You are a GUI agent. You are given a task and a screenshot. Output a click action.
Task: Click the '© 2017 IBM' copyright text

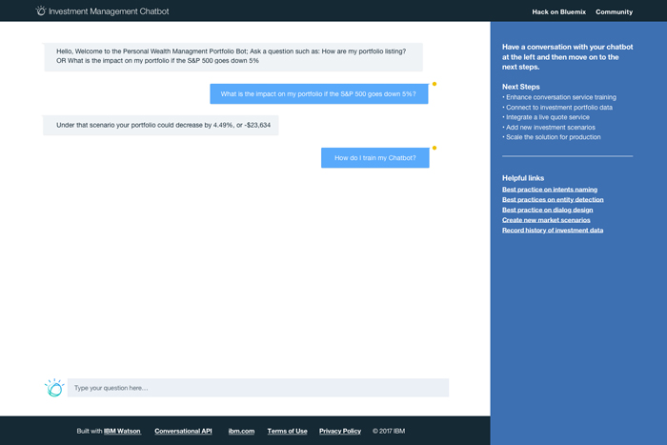pyautogui.click(x=389, y=431)
